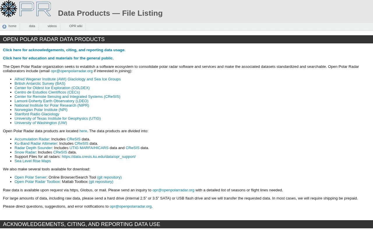Click CReSIS link beside Accumulation Radar
The image size is (373, 233).
[x=74, y=139]
